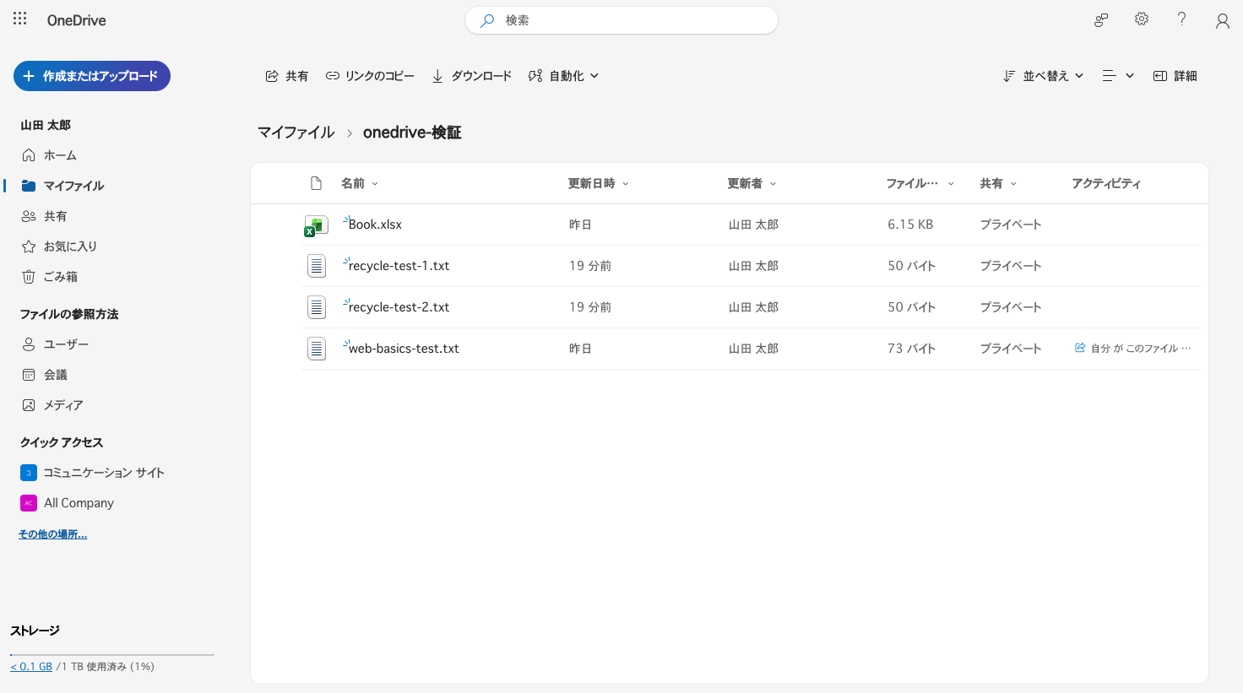Click the アクティビティ column header
Viewport: 1243px width, 693px height.
coord(1106,183)
